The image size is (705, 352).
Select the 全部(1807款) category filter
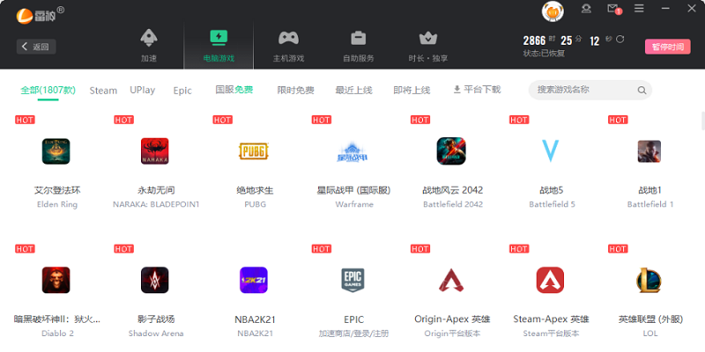(x=48, y=91)
